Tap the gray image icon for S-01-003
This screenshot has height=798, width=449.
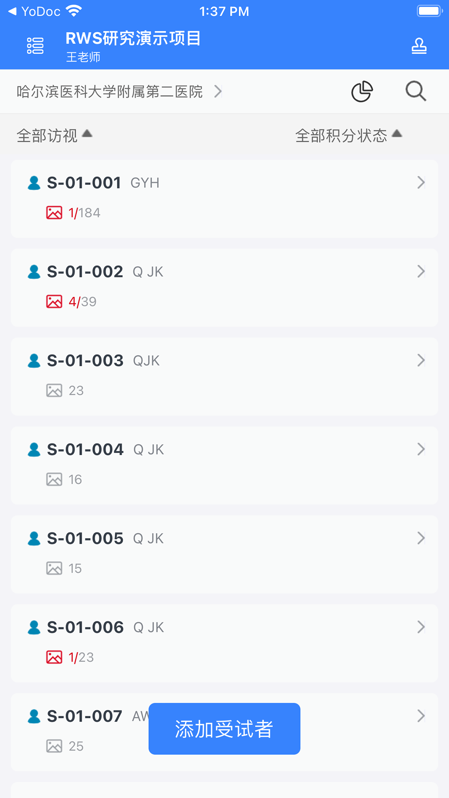(x=54, y=391)
